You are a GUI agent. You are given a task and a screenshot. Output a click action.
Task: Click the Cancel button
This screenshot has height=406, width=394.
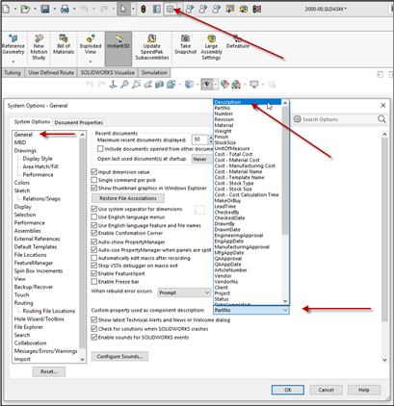pyautogui.click(x=326, y=390)
